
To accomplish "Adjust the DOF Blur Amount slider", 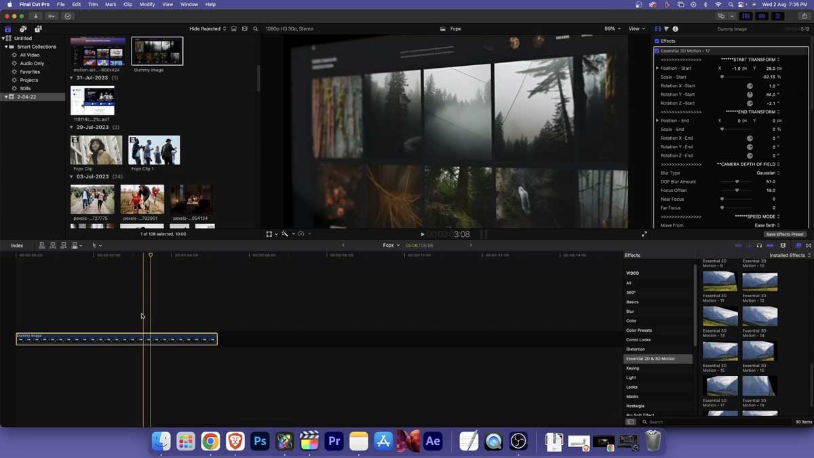I will [x=737, y=182].
